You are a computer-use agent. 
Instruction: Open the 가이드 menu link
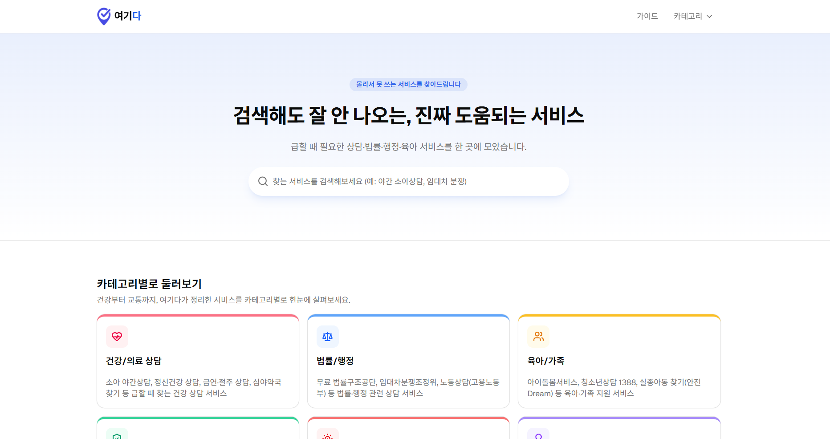pyautogui.click(x=647, y=16)
